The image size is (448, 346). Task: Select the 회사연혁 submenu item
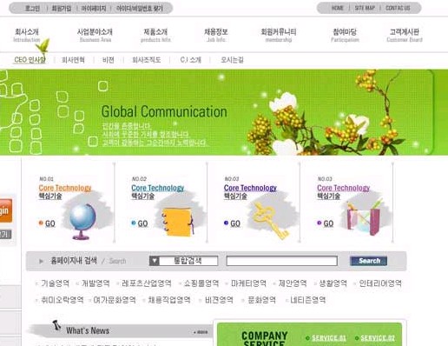click(73, 60)
